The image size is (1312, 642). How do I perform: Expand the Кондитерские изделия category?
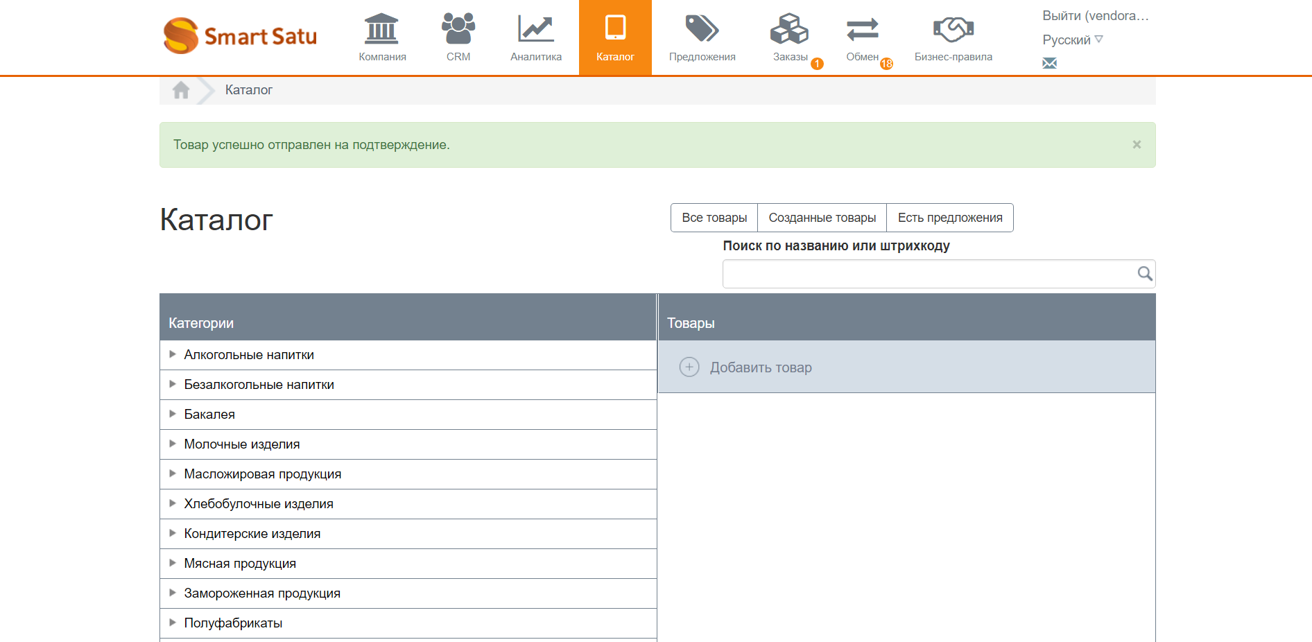[x=173, y=533]
